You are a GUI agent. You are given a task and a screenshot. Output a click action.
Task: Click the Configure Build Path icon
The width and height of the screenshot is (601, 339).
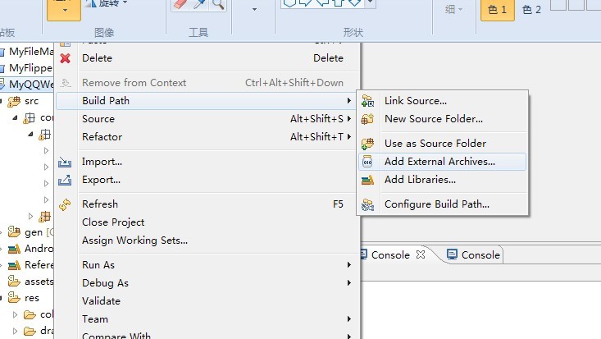(367, 204)
